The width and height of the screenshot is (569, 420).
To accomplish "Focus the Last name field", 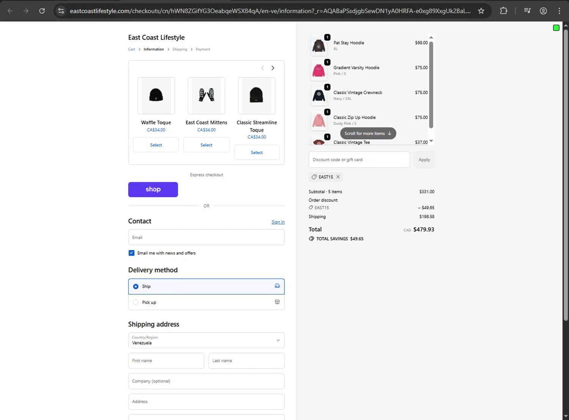I will 247,361.
